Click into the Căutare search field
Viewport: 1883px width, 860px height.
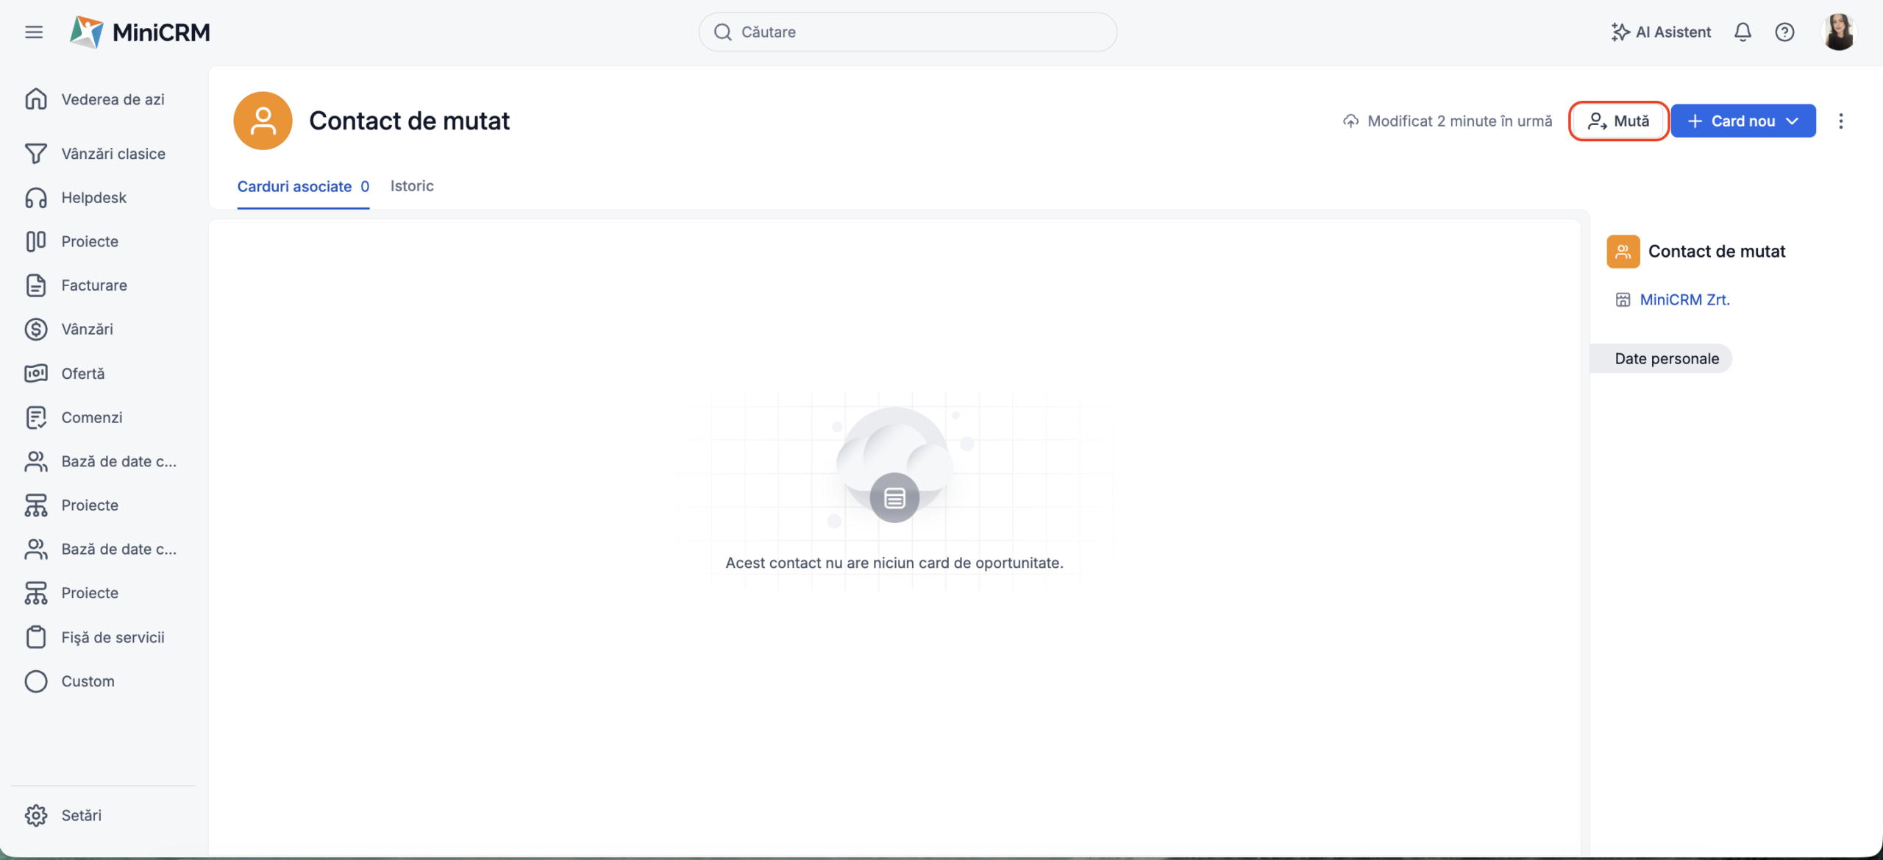coord(908,32)
